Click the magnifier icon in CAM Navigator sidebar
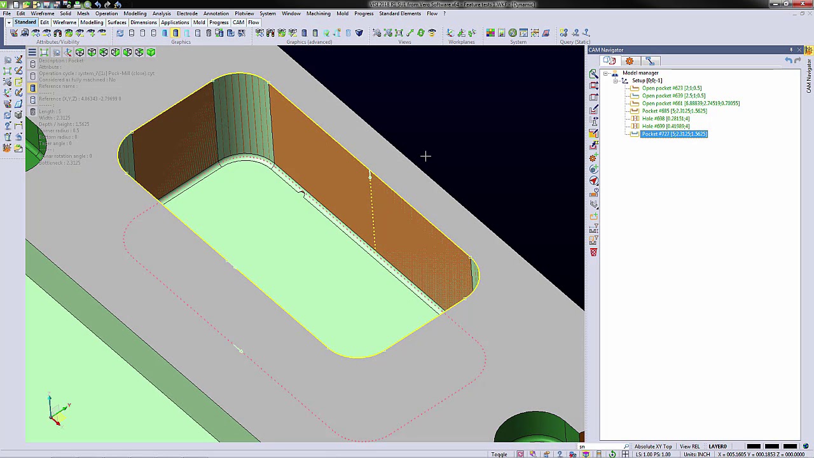814x458 pixels. pos(593,74)
